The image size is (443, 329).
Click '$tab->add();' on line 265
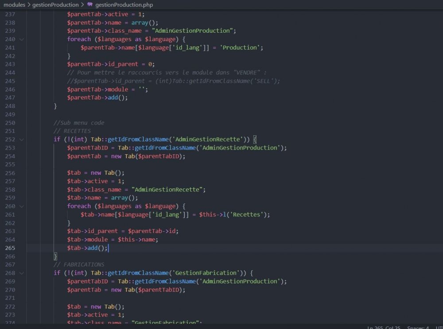(87, 248)
